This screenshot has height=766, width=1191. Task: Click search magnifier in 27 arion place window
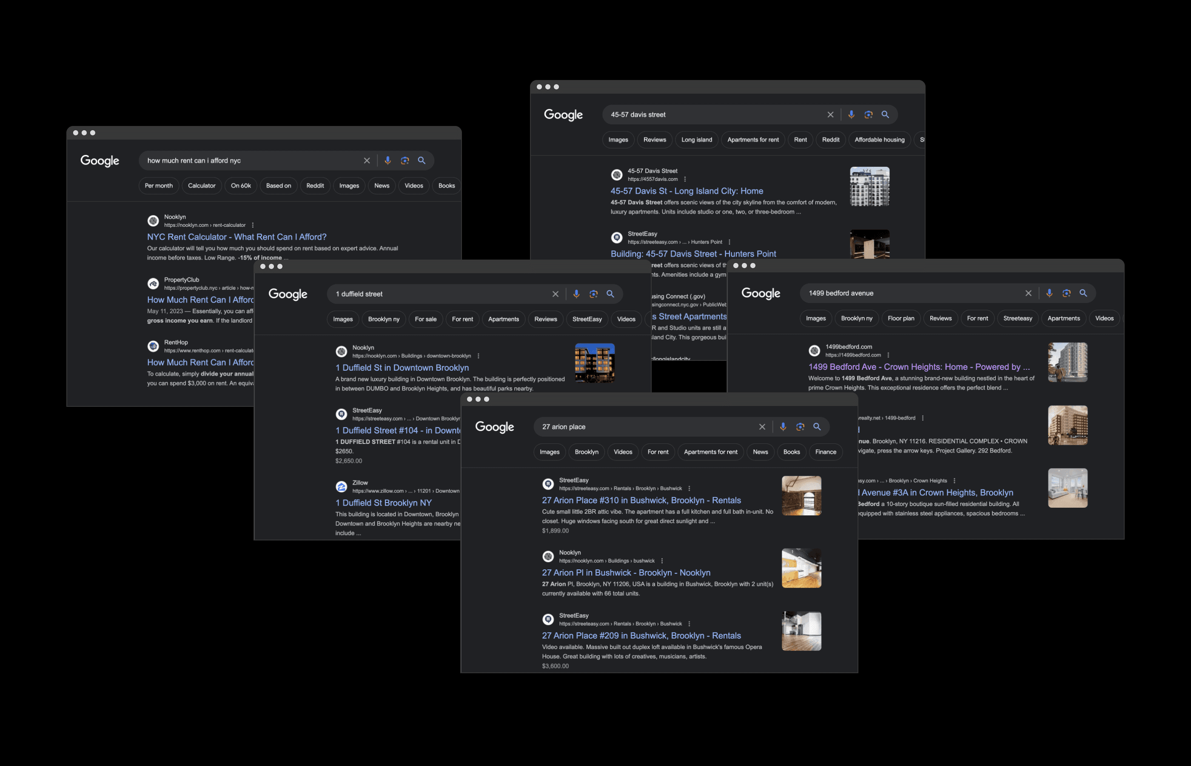(817, 426)
